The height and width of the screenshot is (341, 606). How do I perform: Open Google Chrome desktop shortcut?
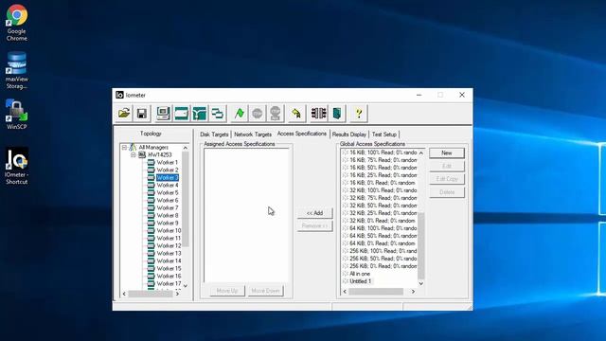[x=17, y=23]
